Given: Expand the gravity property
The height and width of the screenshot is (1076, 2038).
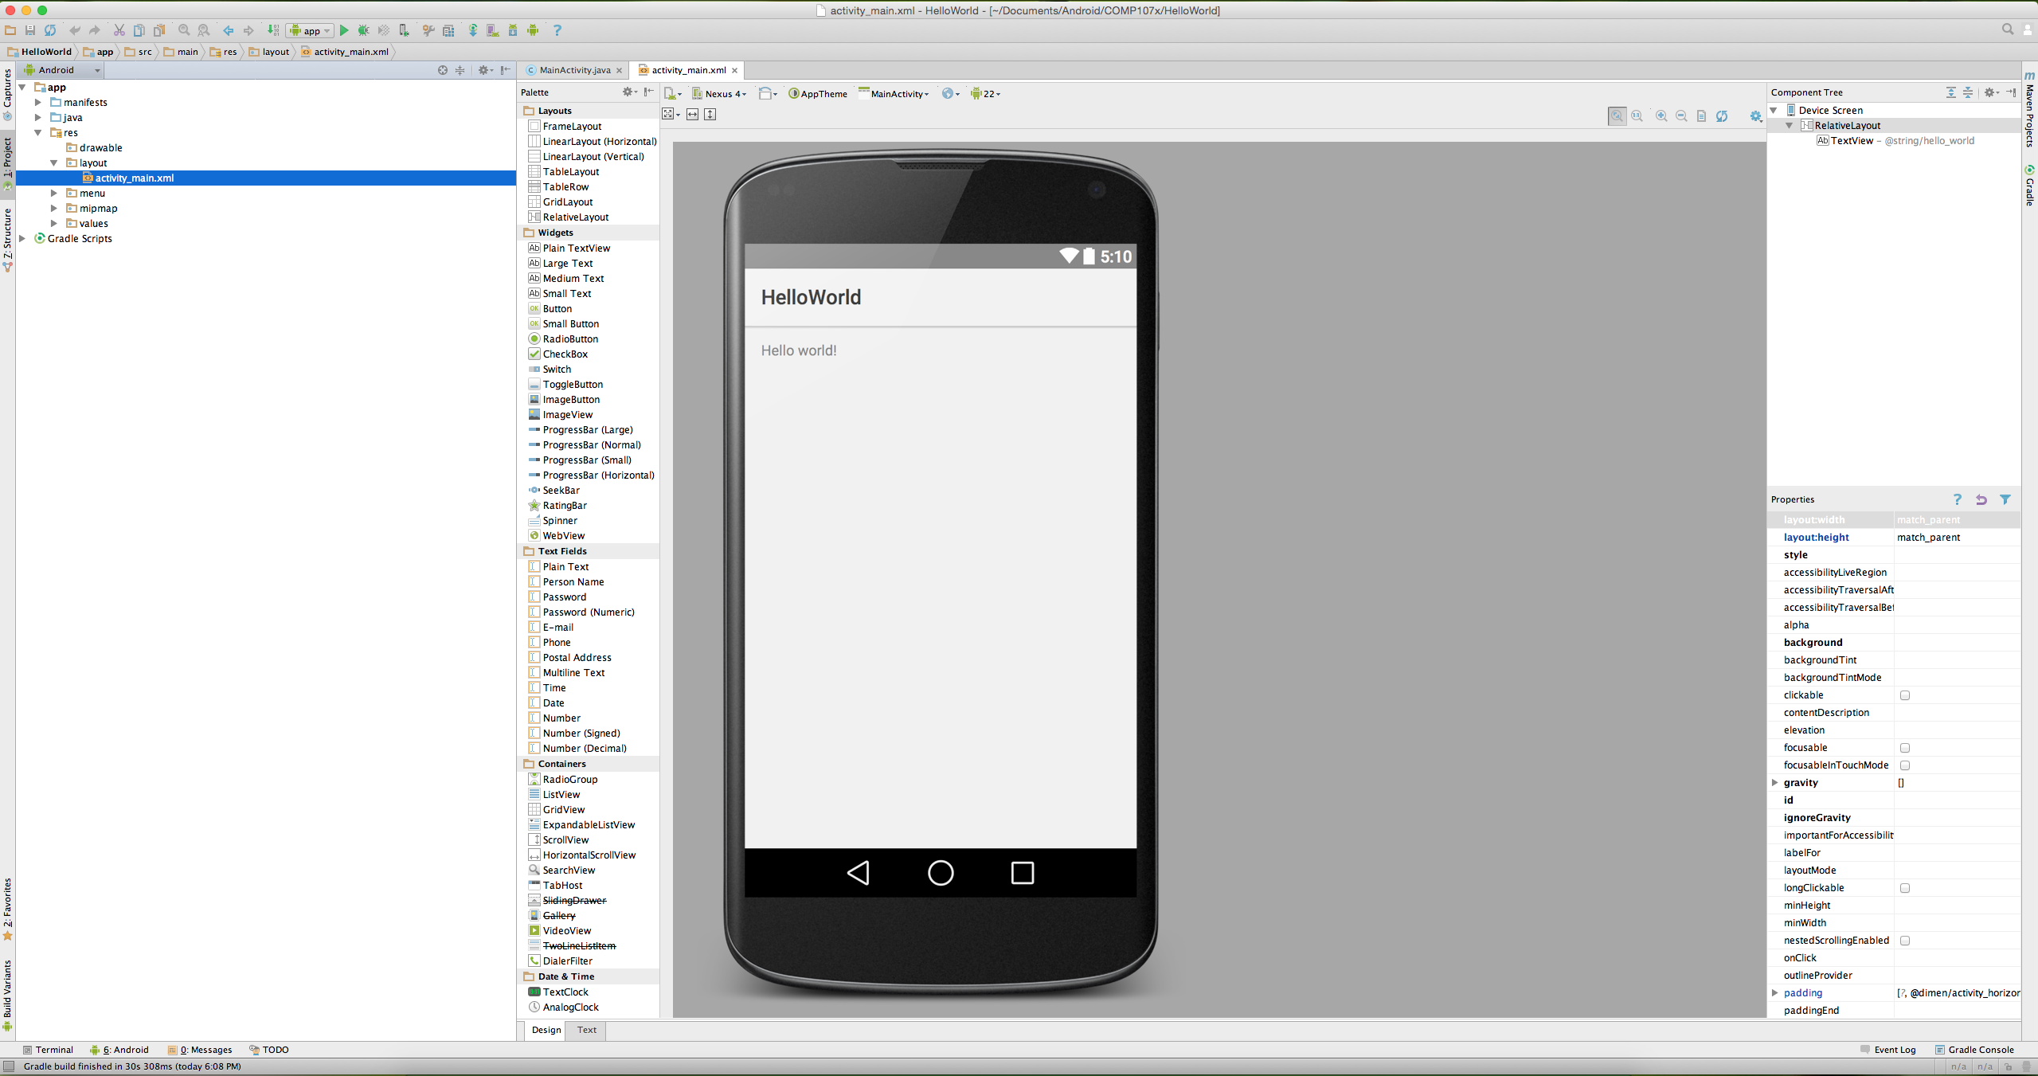Looking at the screenshot, I should pos(1775,783).
